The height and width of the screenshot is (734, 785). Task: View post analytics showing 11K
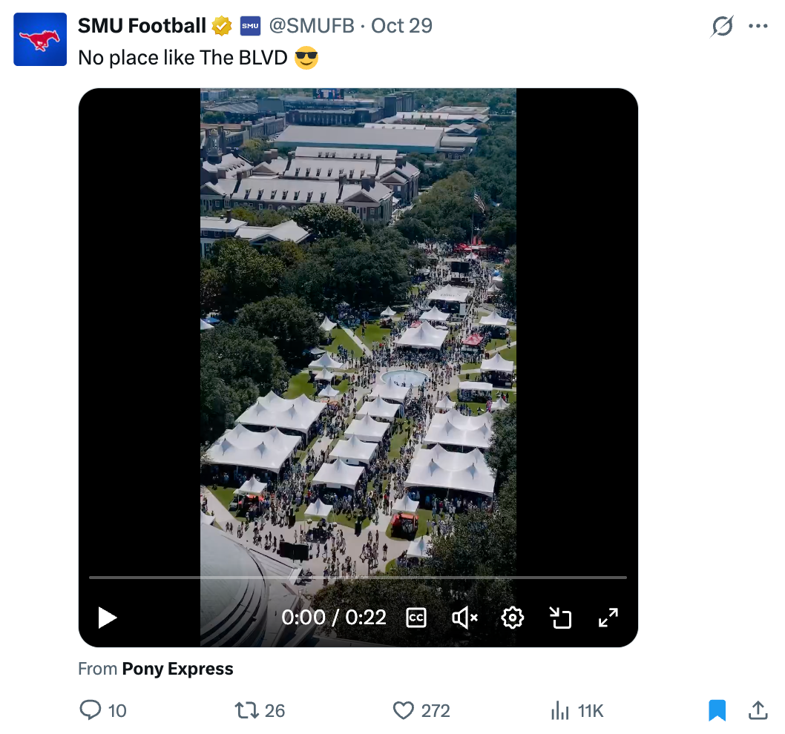pyautogui.click(x=560, y=711)
